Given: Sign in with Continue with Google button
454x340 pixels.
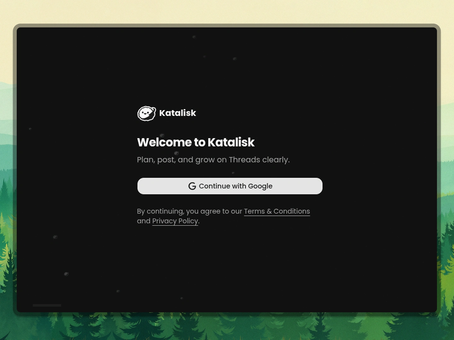Looking at the screenshot, I should point(230,186).
